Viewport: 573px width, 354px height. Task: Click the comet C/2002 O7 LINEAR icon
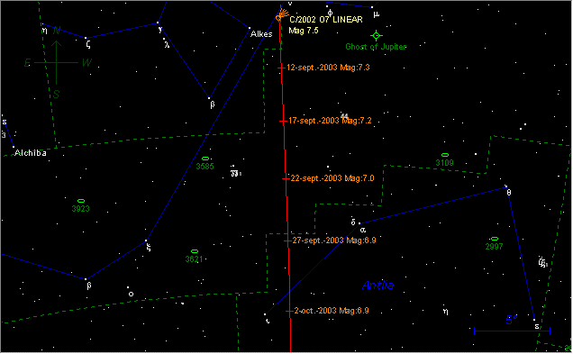pyautogui.click(x=280, y=16)
